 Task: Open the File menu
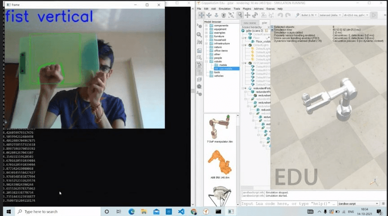pyautogui.click(x=199, y=9)
